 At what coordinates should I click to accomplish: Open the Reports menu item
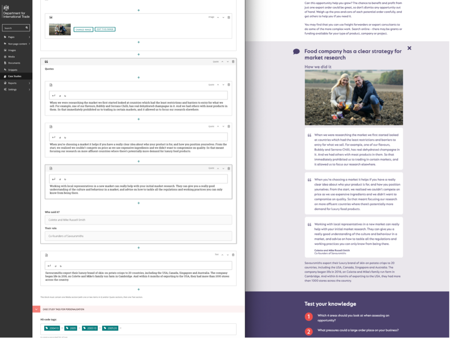pos(12,83)
